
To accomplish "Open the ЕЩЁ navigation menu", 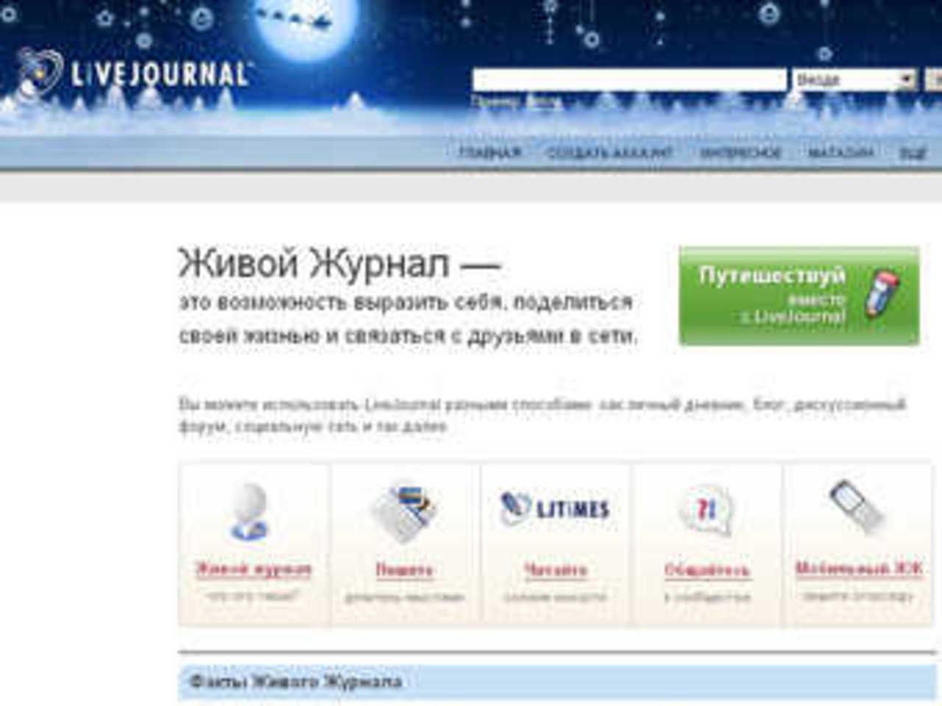I will [913, 153].
